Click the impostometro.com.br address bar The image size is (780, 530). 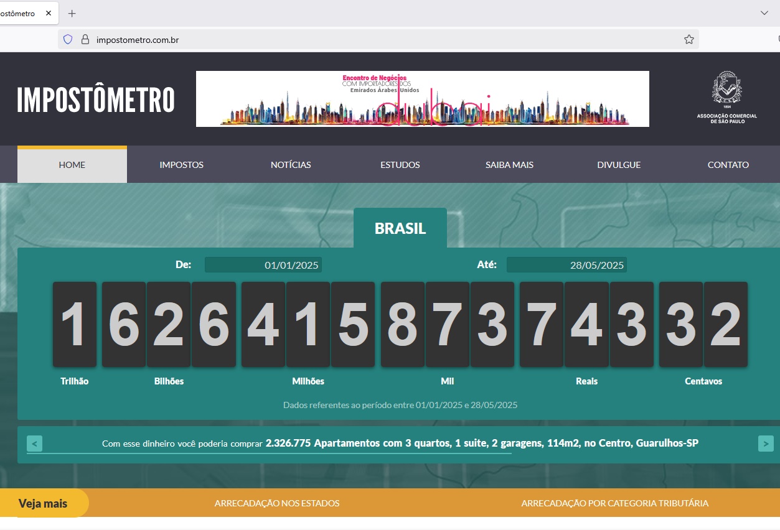378,39
